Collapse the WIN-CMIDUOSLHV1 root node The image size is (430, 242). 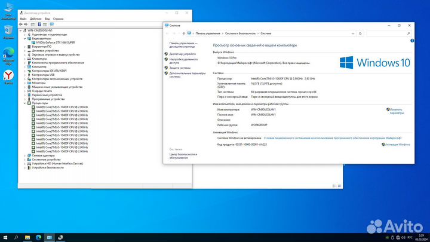point(20,30)
